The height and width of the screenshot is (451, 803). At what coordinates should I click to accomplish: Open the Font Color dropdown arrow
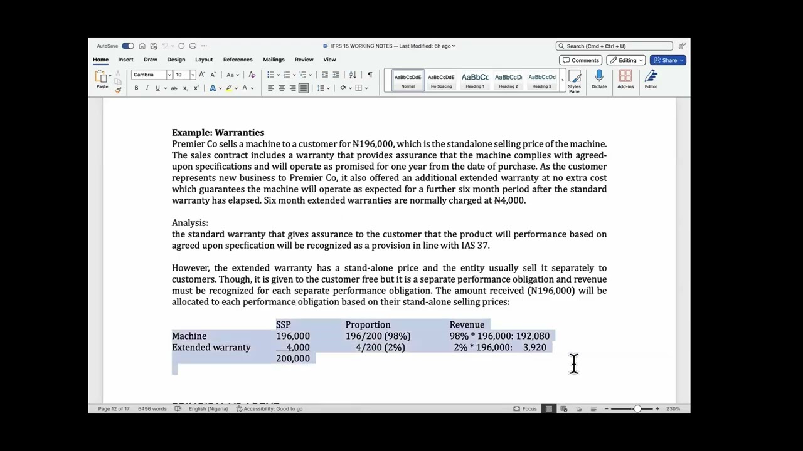pos(252,88)
